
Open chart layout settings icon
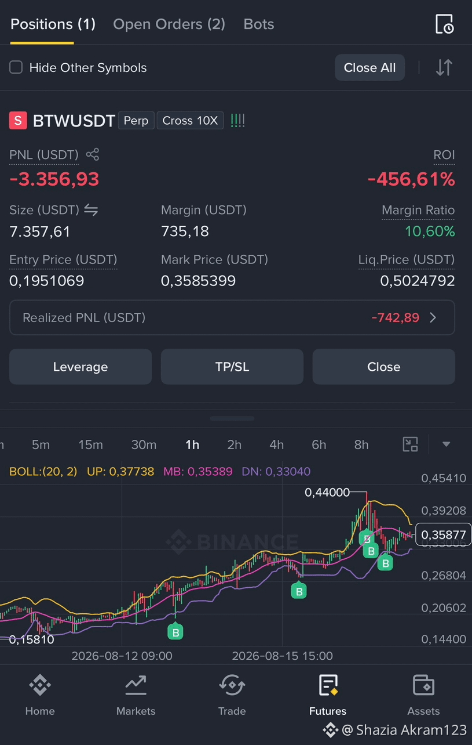click(411, 444)
